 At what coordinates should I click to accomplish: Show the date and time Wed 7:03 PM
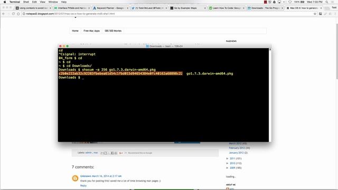coord(315,2)
